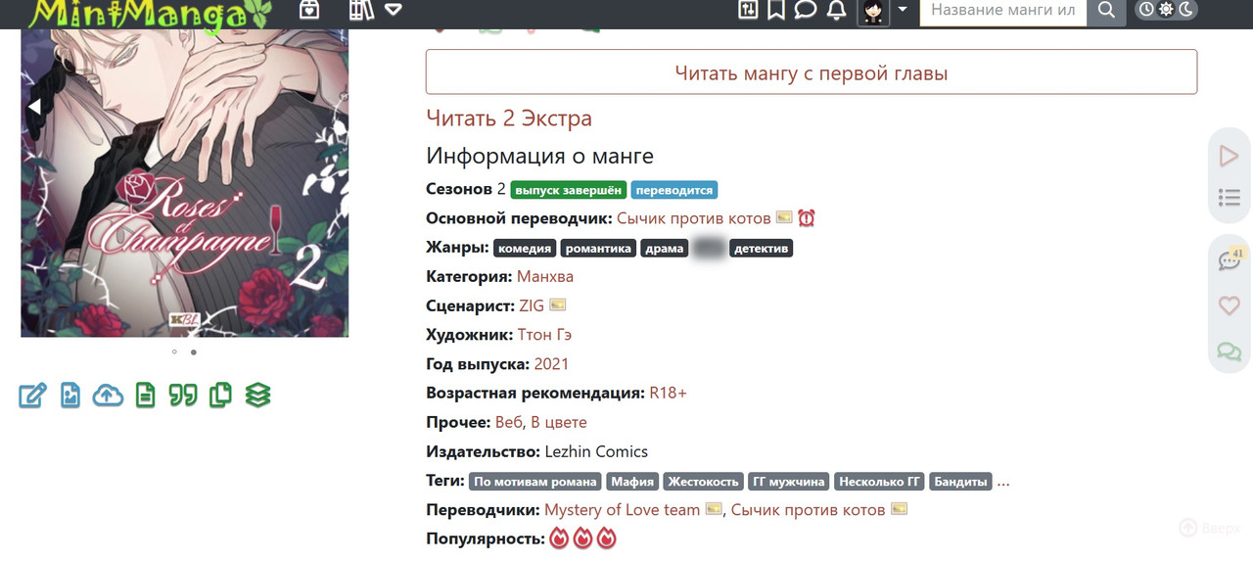
Task: Show the previous cover with left arrow
Action: click(x=34, y=107)
